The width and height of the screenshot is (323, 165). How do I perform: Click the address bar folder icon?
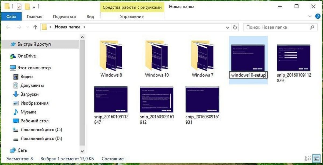(45, 27)
